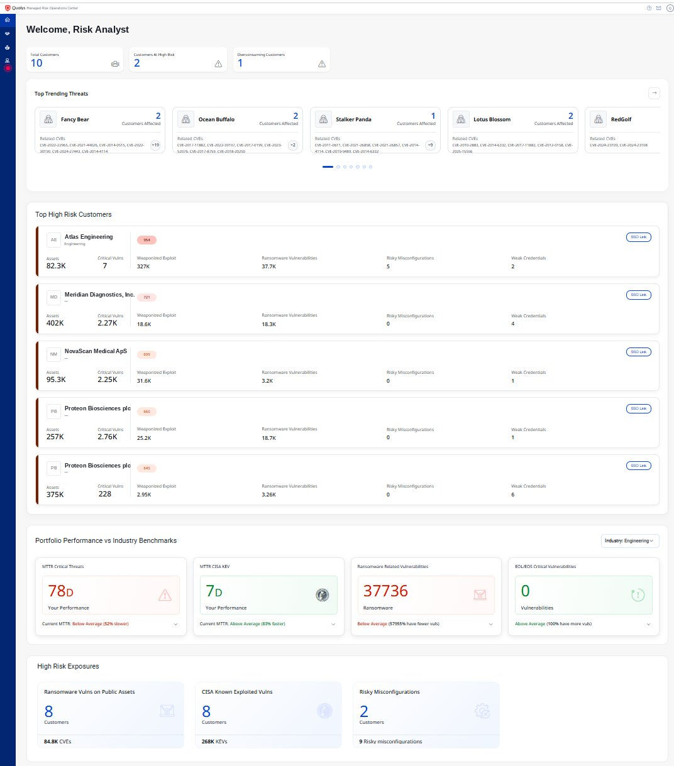
Task: Click SSO Link for Proteon row with 257K assets
Action: click(x=638, y=408)
